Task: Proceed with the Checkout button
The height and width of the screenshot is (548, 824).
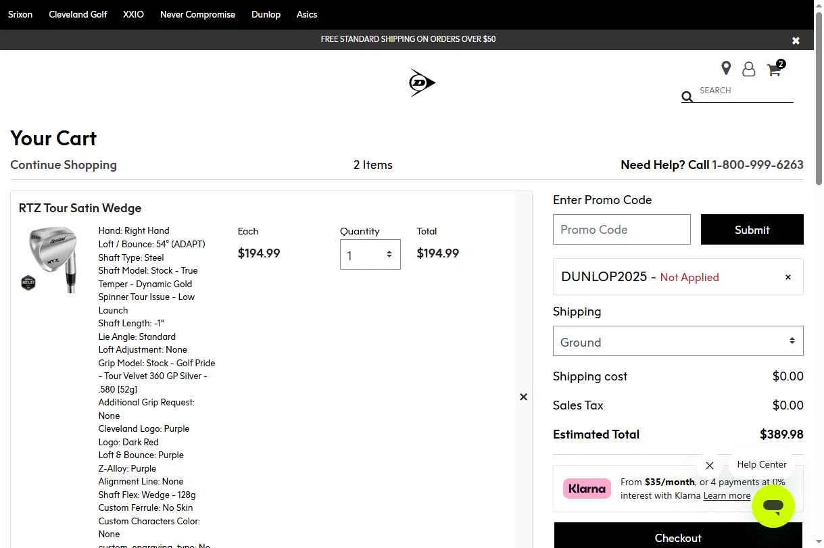Action: (x=678, y=537)
